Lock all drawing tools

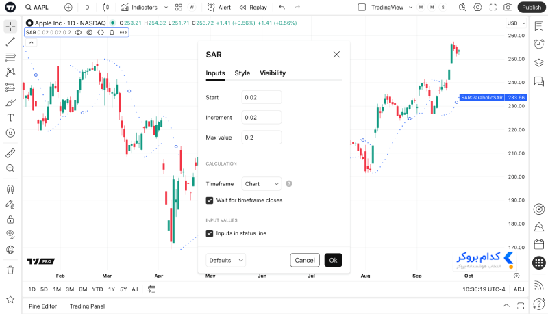point(10,220)
